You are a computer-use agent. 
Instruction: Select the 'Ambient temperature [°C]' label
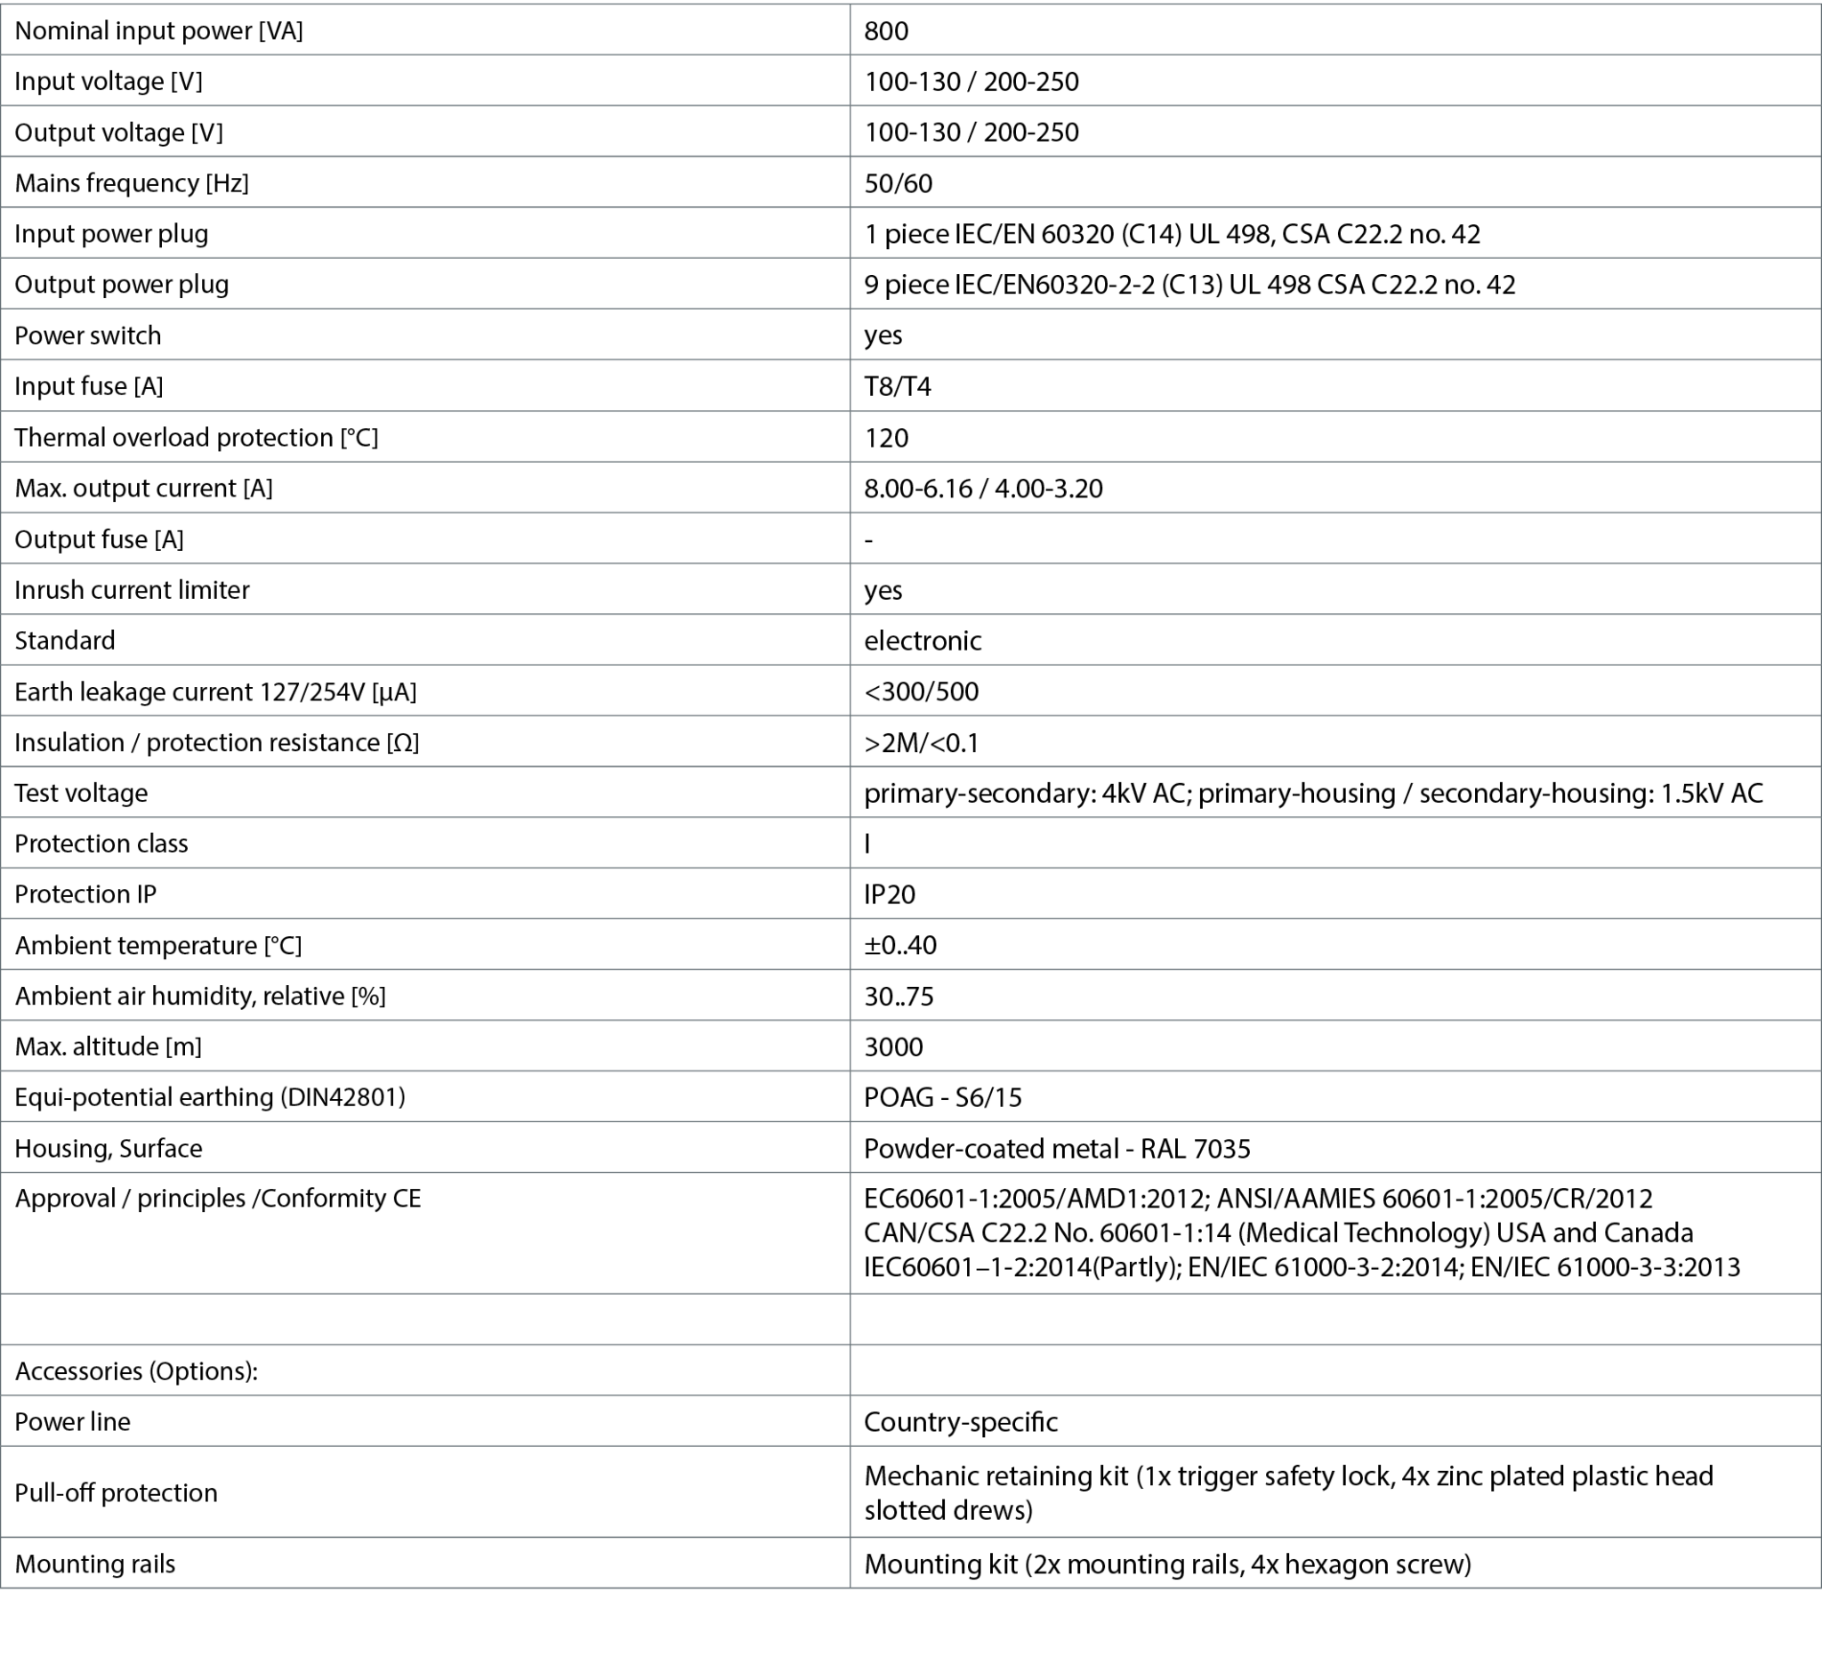(158, 945)
